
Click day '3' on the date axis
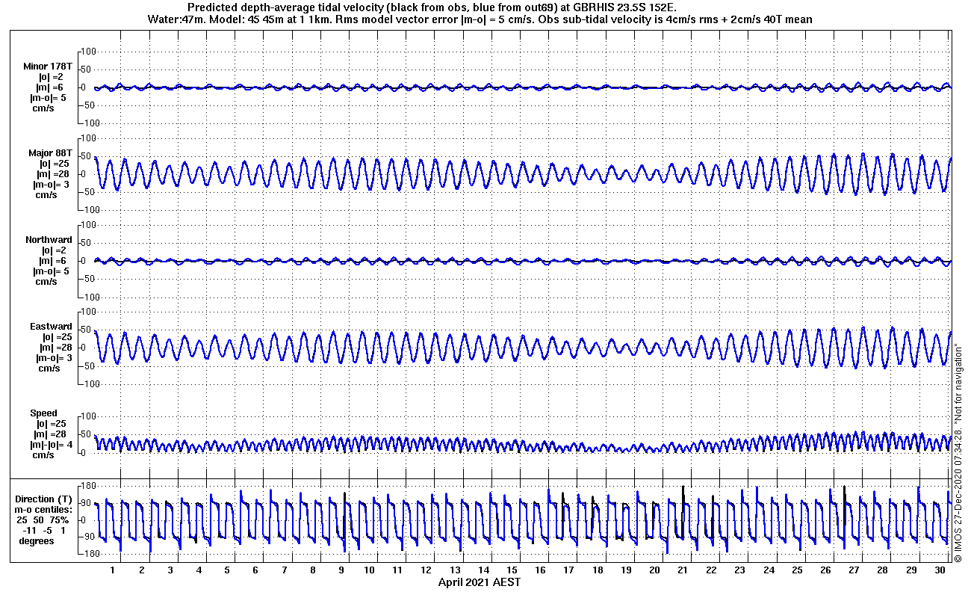click(170, 570)
